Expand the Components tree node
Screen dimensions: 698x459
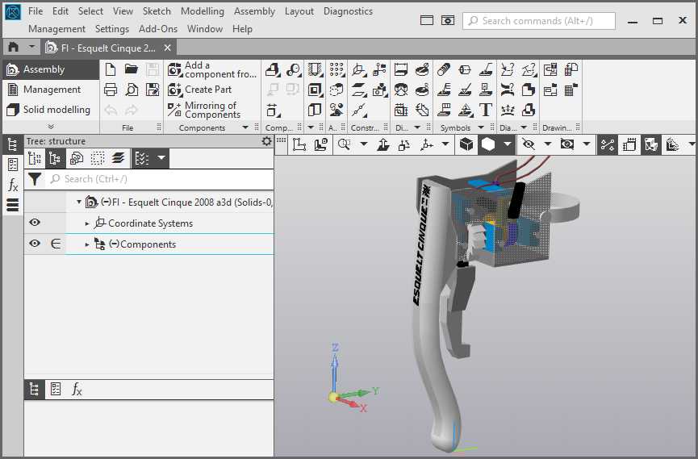(x=87, y=244)
